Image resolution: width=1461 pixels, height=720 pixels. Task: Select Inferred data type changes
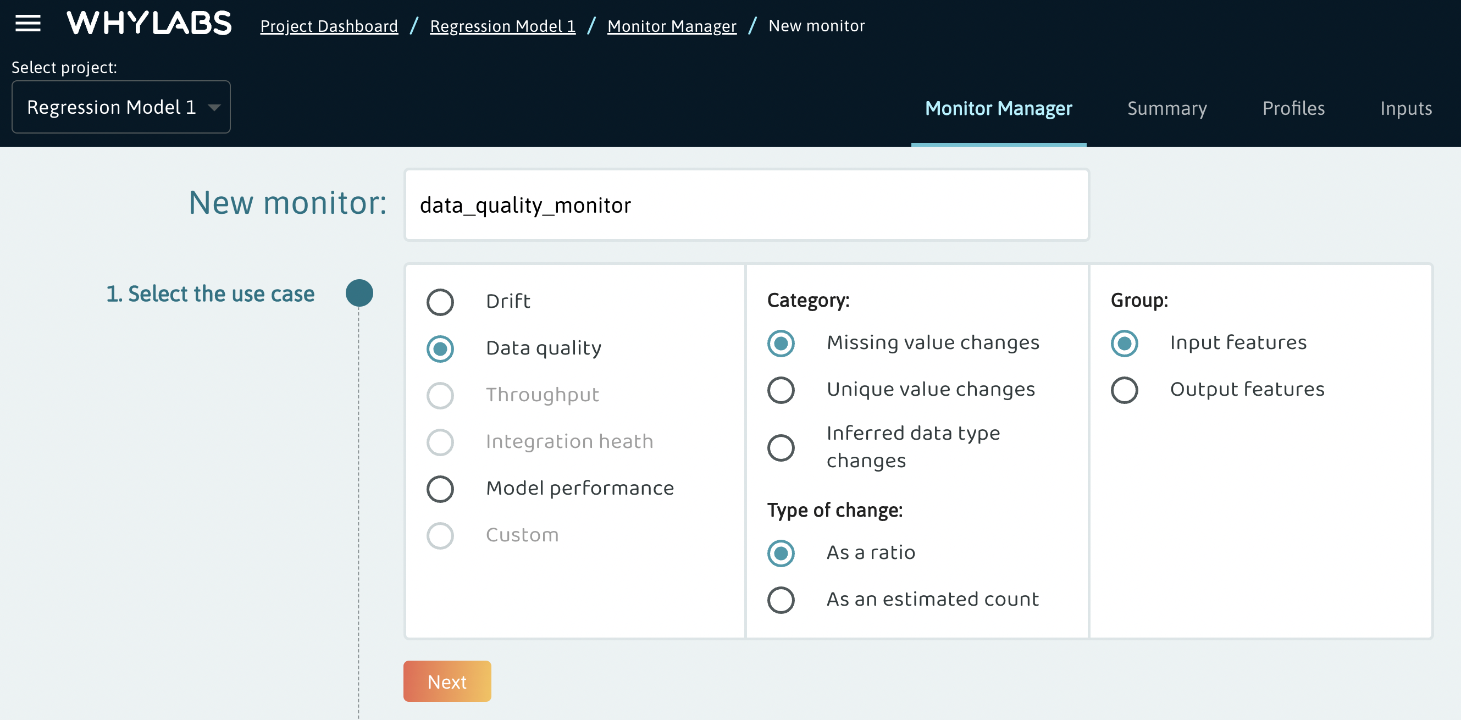point(781,447)
